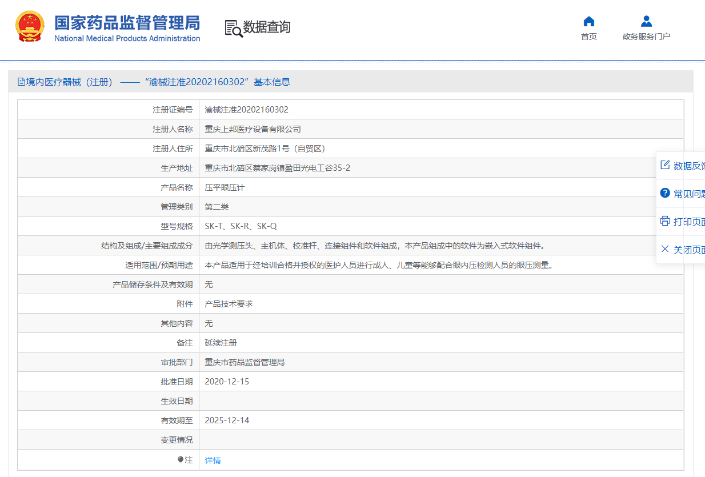This screenshot has width=705, height=477.
Task: Click the approval date 2020-12-15
Action: (x=227, y=382)
